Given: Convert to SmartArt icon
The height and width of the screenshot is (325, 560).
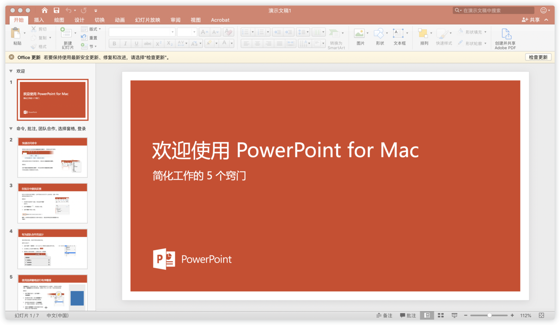Looking at the screenshot, I should [x=334, y=33].
